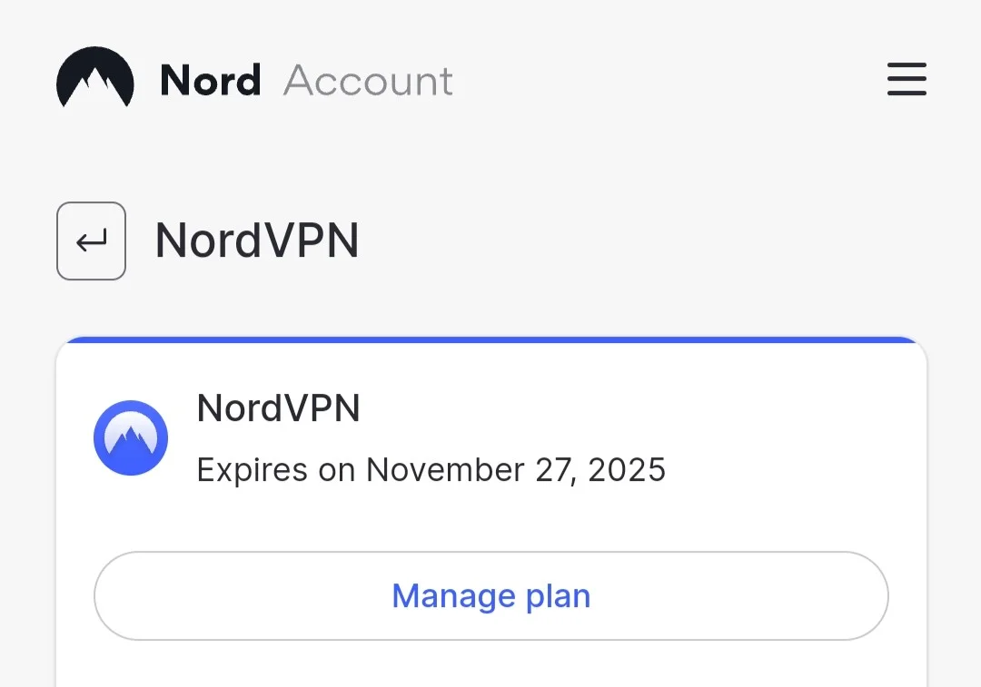The height and width of the screenshot is (687, 981).
Task: Click the gray Account header text
Action: tap(368, 81)
